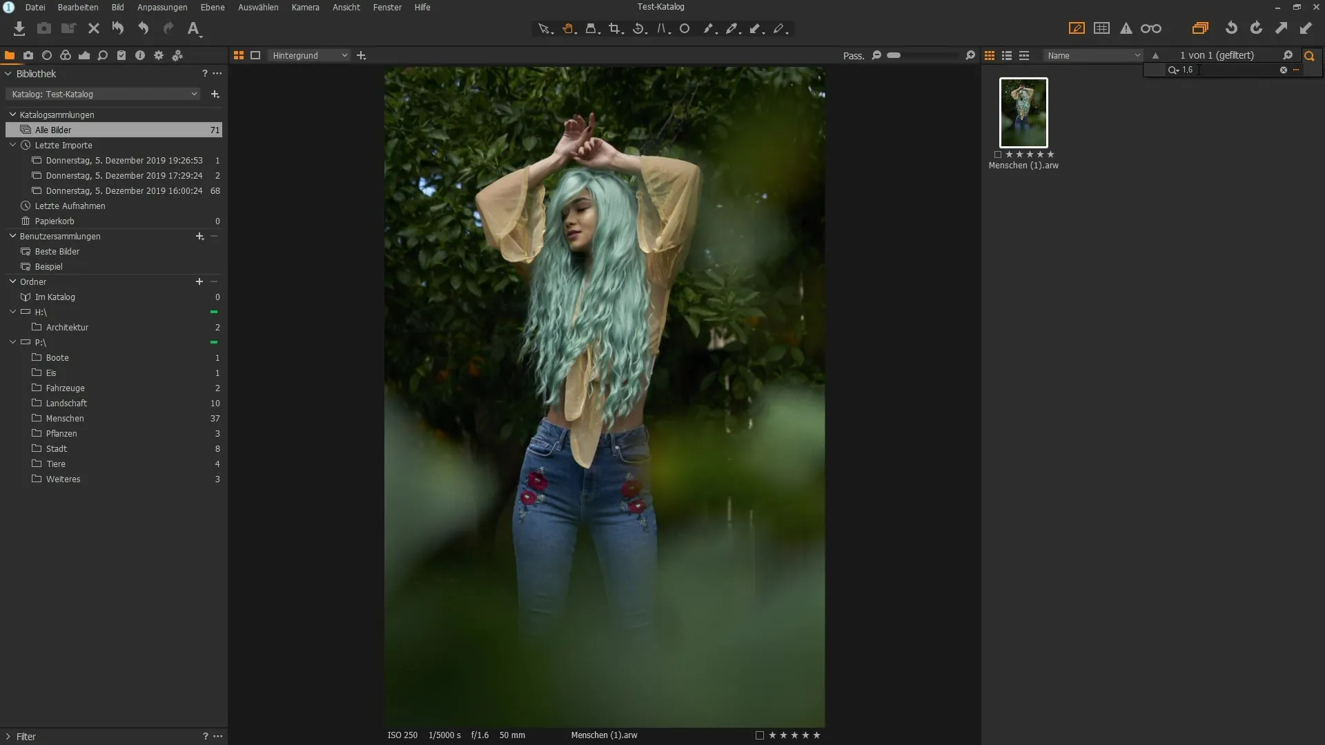Open the Exposure histogram tool tab
Image resolution: width=1325 pixels, height=745 pixels.
[84, 55]
